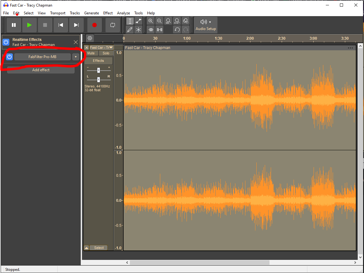Click the track gain slider handle
Image resolution: width=364 pixels, height=273 pixels.
[x=99, y=70]
